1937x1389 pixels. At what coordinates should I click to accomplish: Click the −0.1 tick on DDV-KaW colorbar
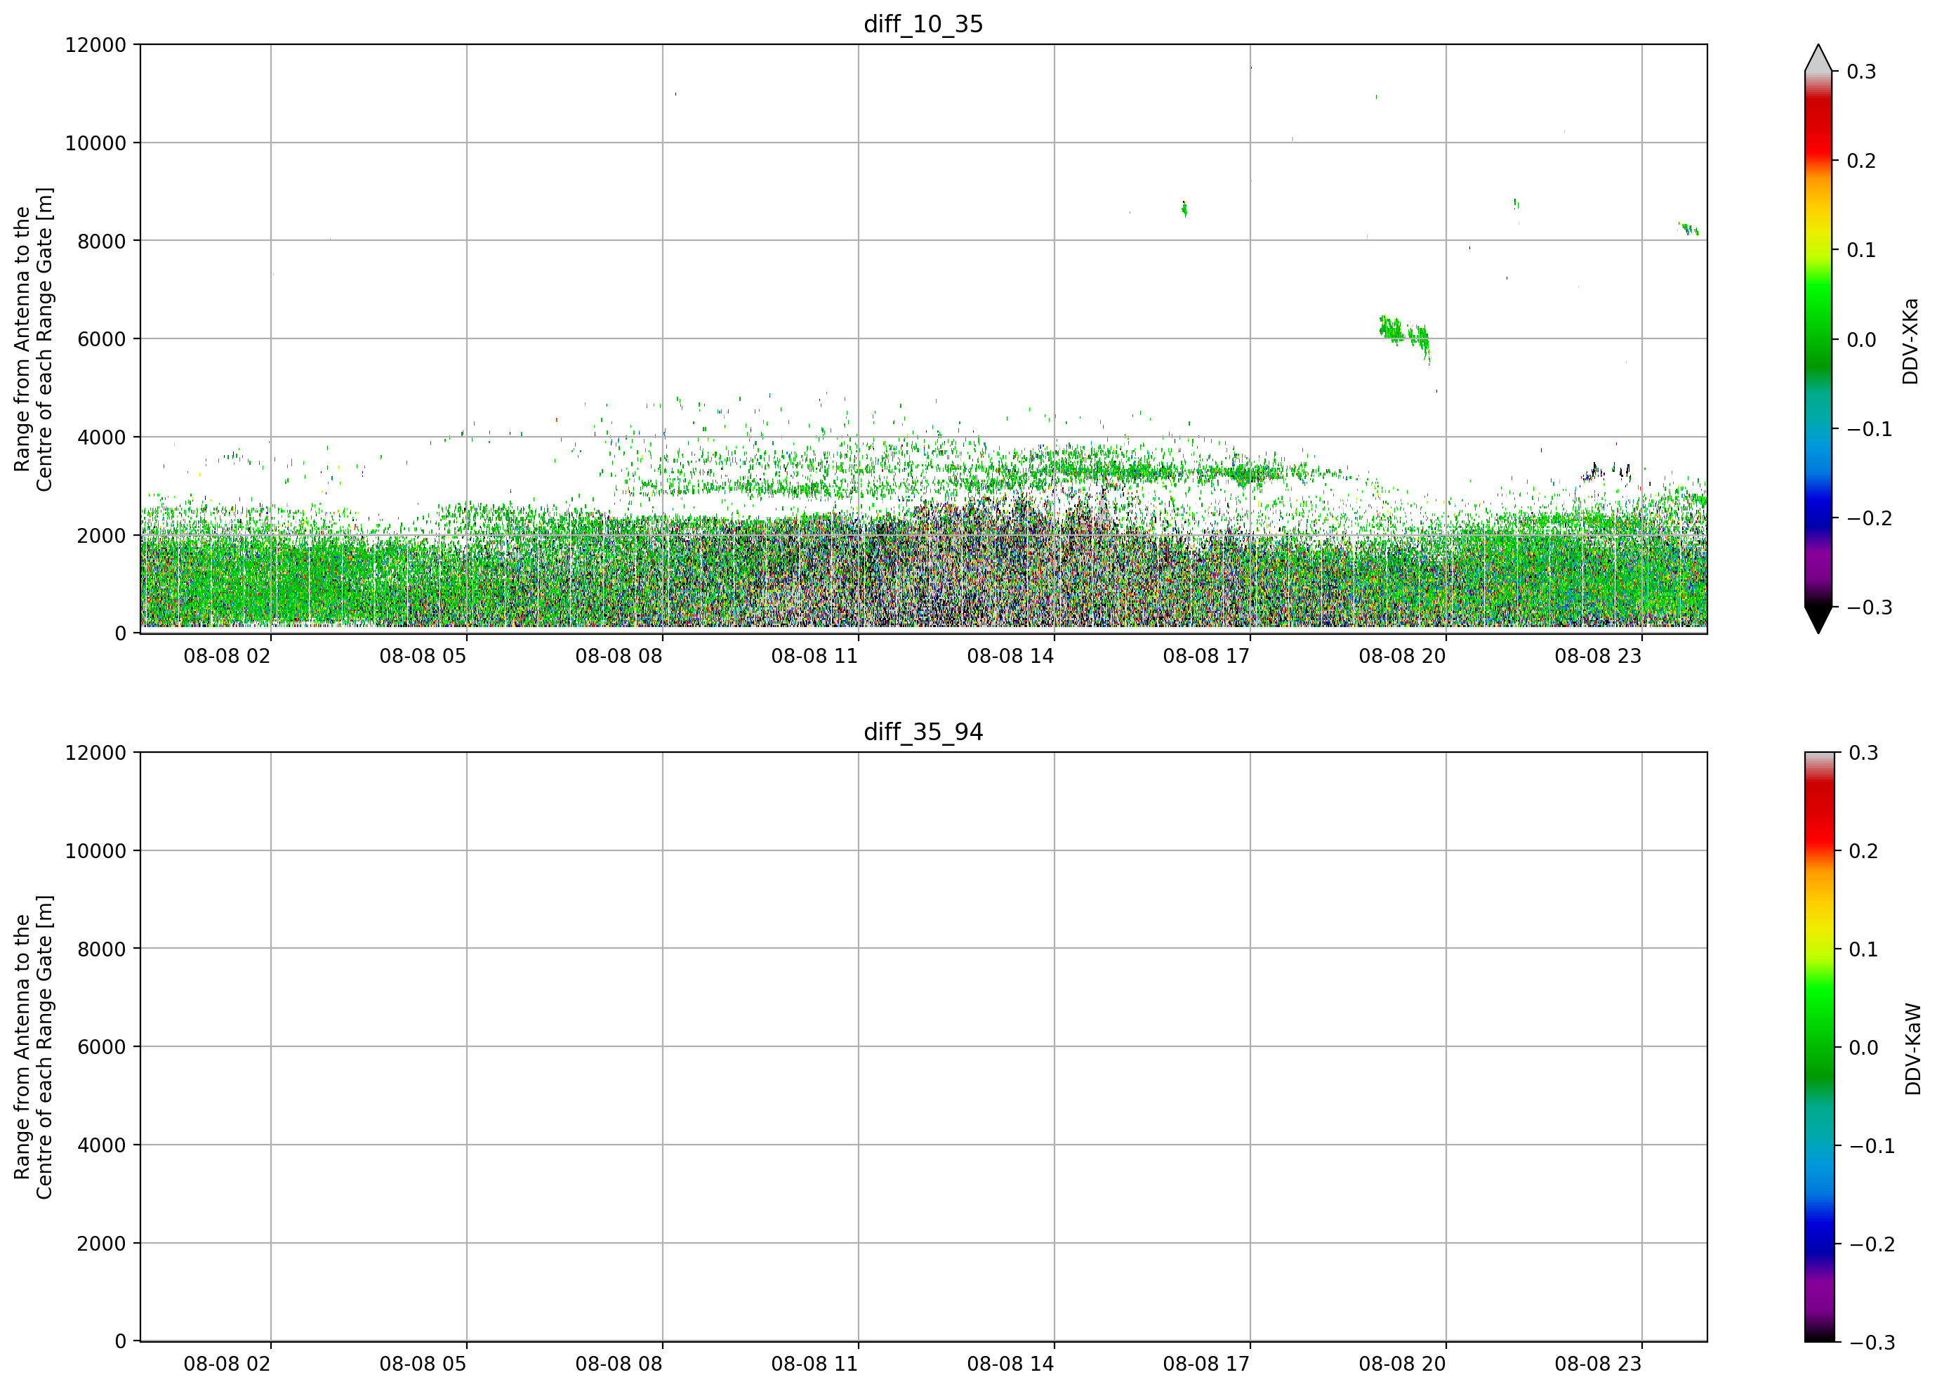pos(1871,1145)
